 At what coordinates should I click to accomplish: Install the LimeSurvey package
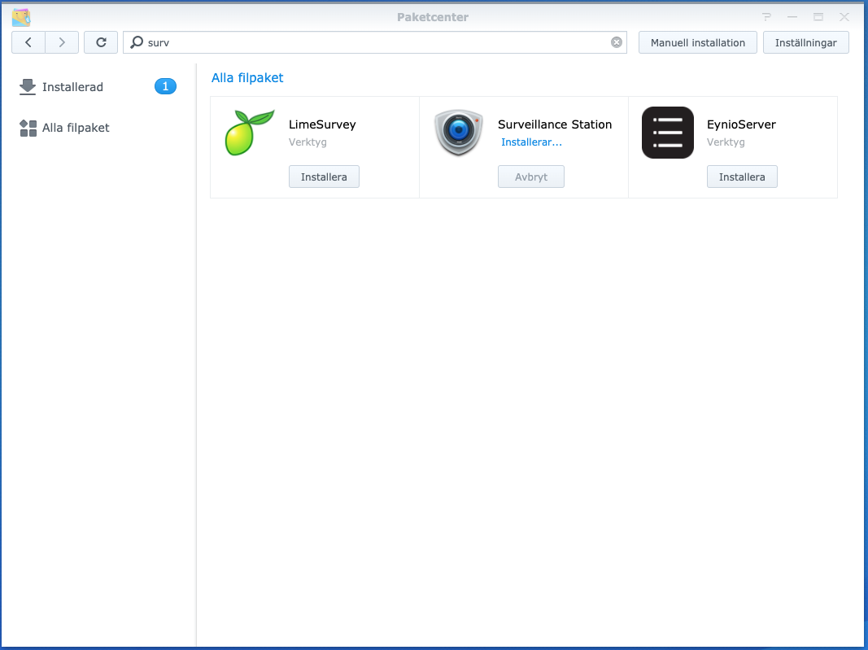[x=324, y=176]
